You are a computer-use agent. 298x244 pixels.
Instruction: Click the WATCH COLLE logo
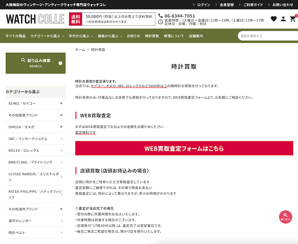tap(35, 19)
